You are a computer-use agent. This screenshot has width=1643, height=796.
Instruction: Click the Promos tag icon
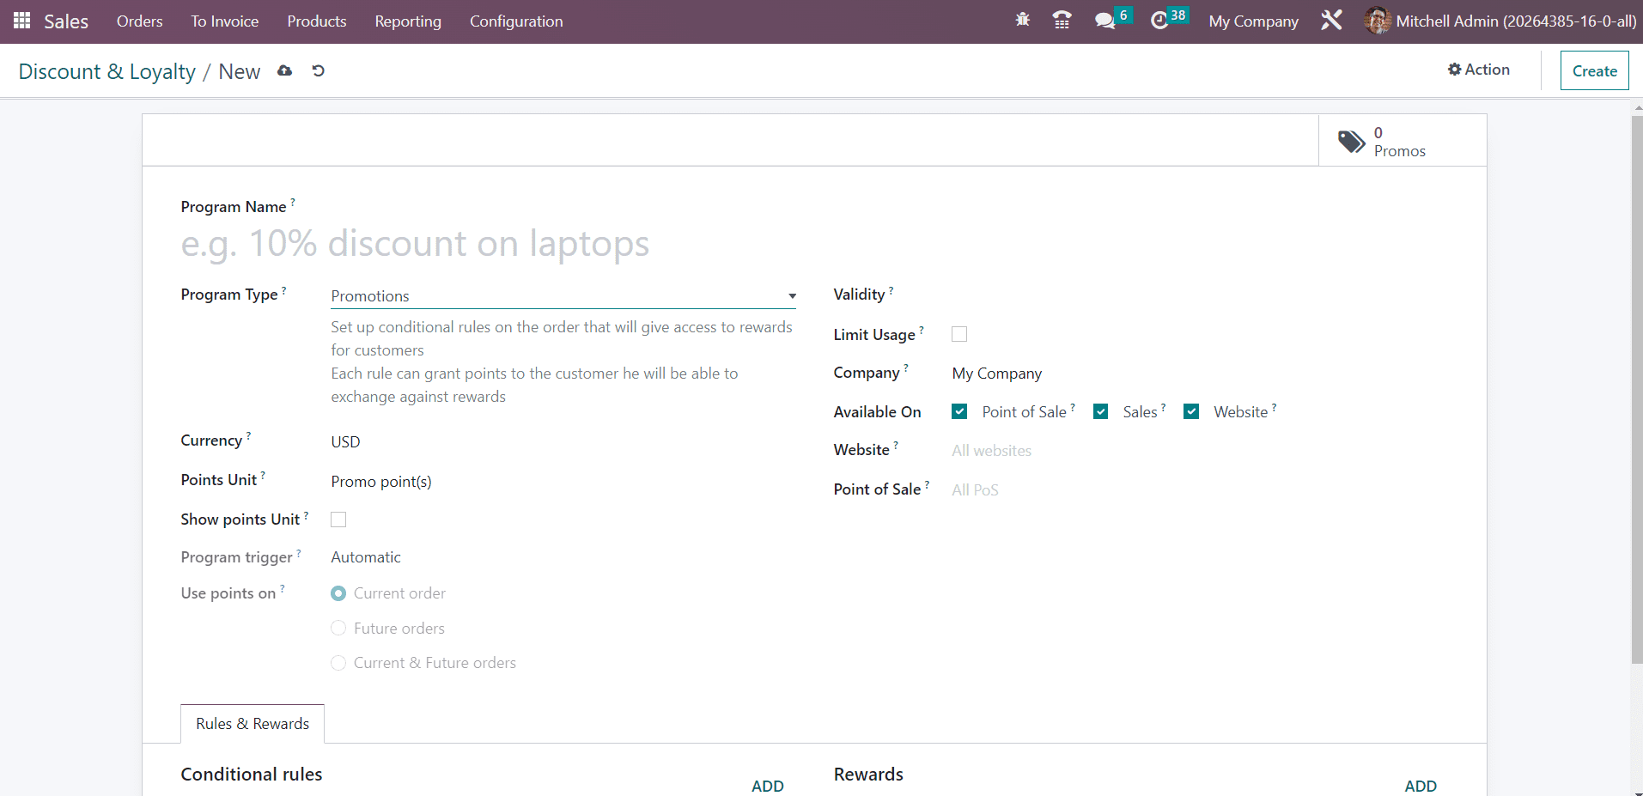point(1351,142)
